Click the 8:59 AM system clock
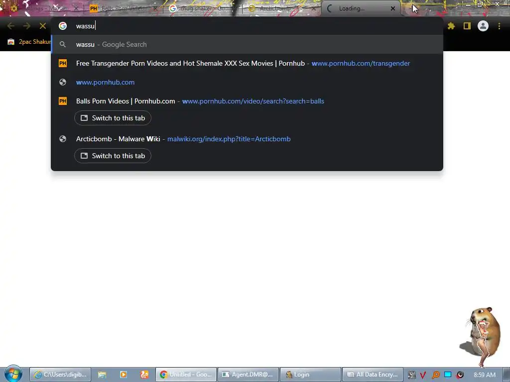 click(485, 375)
